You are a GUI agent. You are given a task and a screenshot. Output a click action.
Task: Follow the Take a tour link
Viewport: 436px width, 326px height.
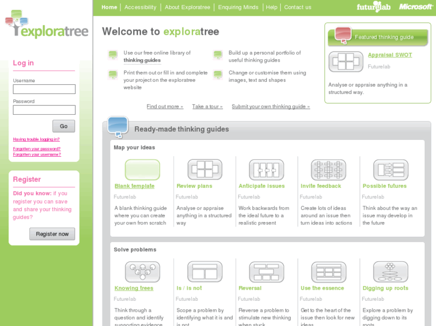click(x=208, y=106)
